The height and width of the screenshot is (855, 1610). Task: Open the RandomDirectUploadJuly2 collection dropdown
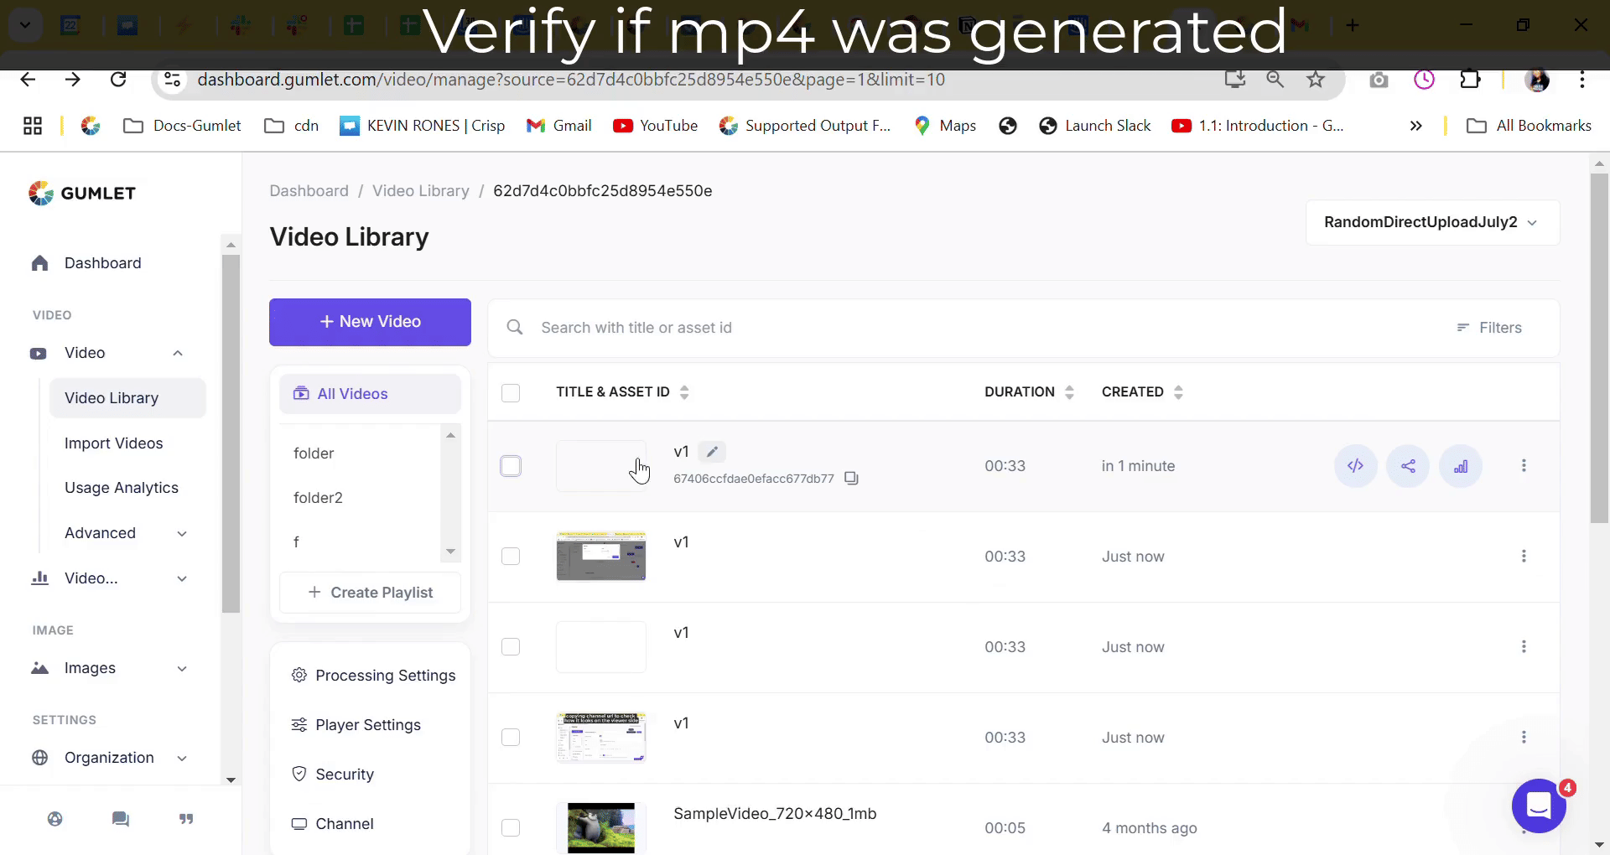click(x=1431, y=222)
